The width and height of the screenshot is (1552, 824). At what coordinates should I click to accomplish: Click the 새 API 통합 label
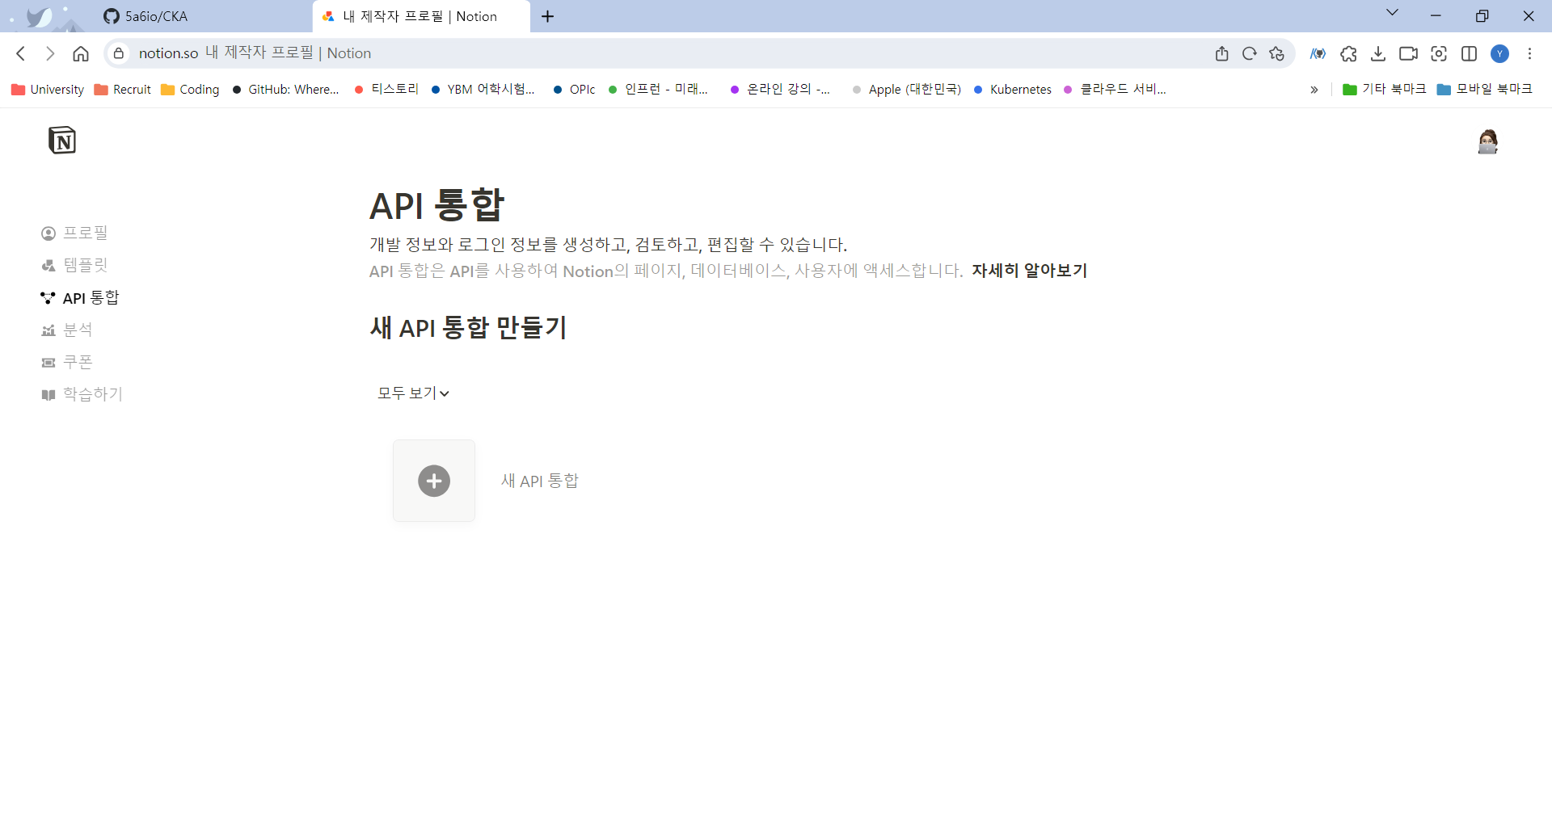540,481
